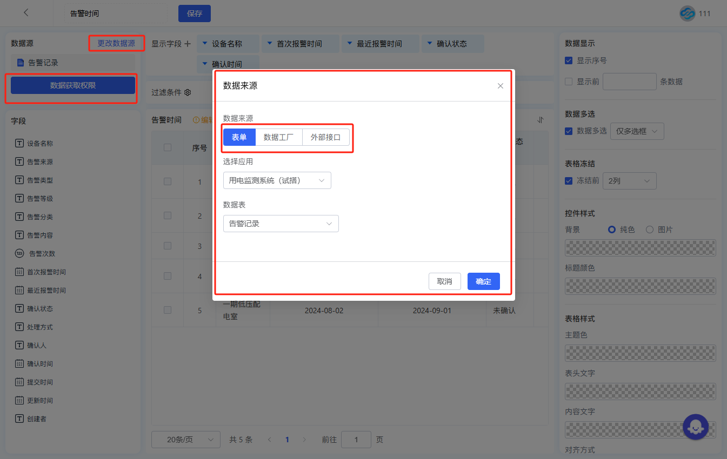Image resolution: width=727 pixels, height=459 pixels.
Task: Toggle the 显示序号 checkbox
Action: coord(569,60)
